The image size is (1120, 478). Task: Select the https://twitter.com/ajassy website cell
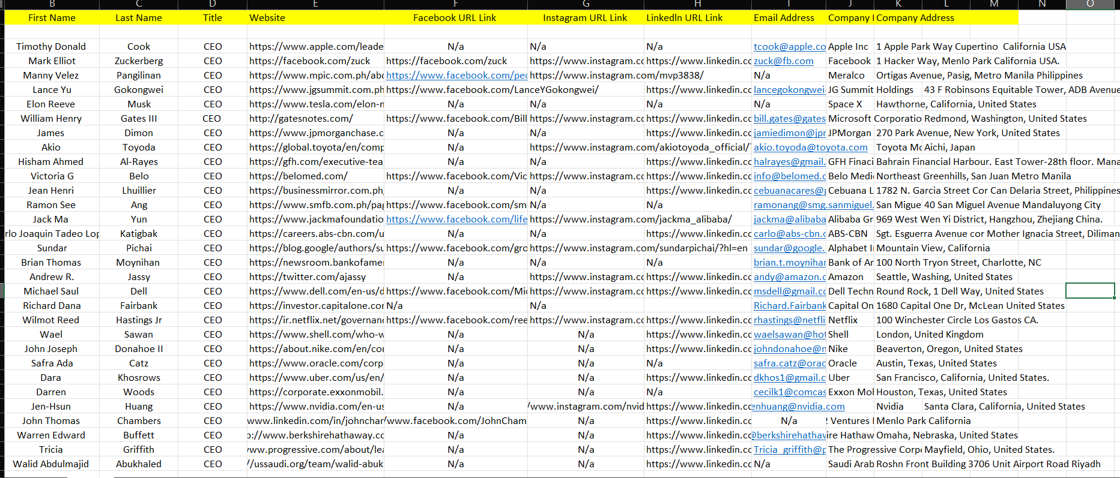click(x=315, y=276)
